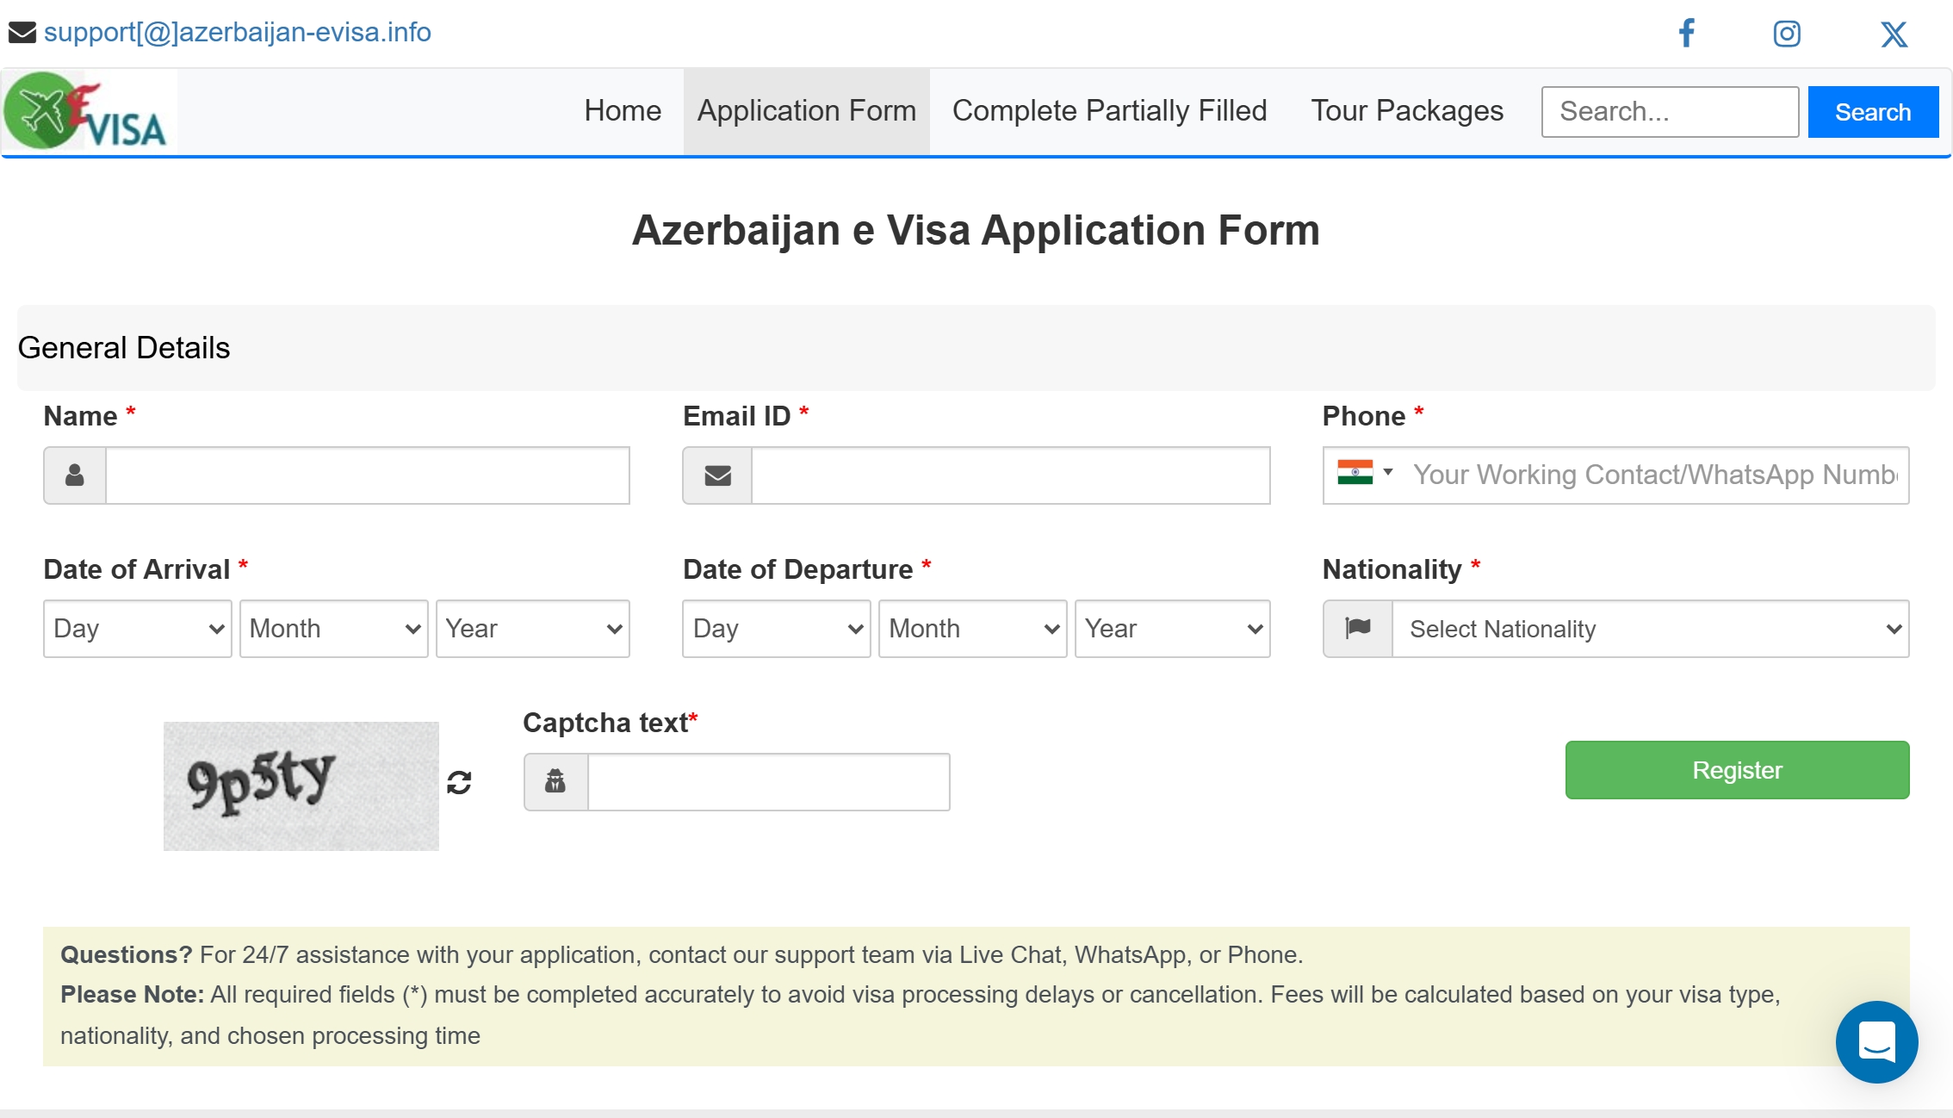Image resolution: width=1953 pixels, height=1118 pixels.
Task: Go to the Home menu item
Action: tap(623, 111)
